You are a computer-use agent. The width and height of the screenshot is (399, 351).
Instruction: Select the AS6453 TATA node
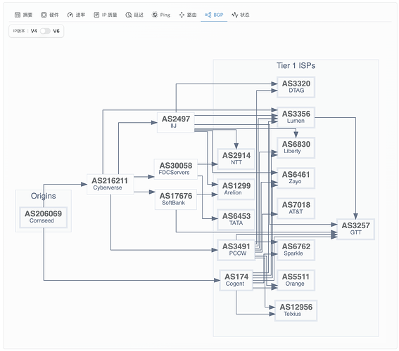tap(236, 220)
